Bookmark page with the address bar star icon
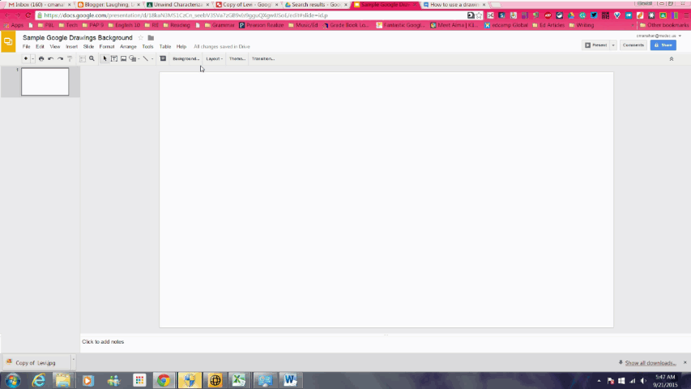 [479, 15]
